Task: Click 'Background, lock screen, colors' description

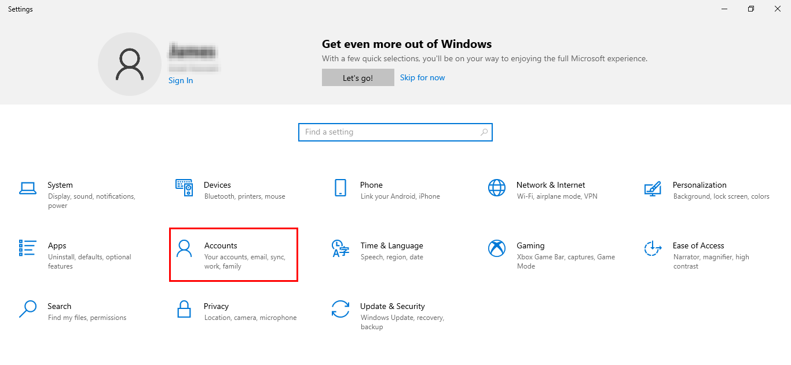Action: click(722, 196)
